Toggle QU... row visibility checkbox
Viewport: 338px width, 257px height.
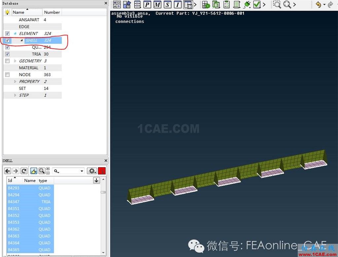[x=7, y=47]
